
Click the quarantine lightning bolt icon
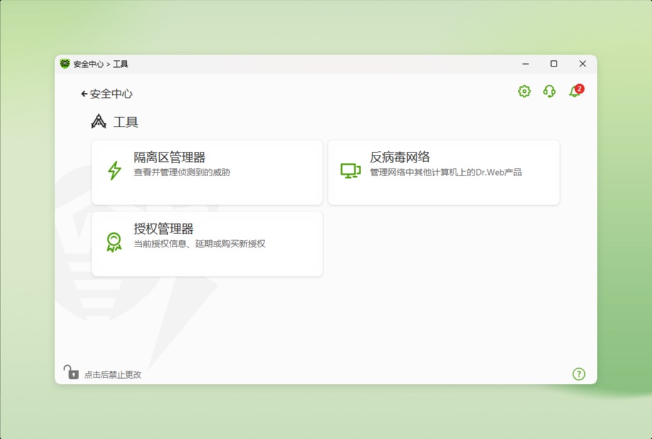(x=114, y=170)
